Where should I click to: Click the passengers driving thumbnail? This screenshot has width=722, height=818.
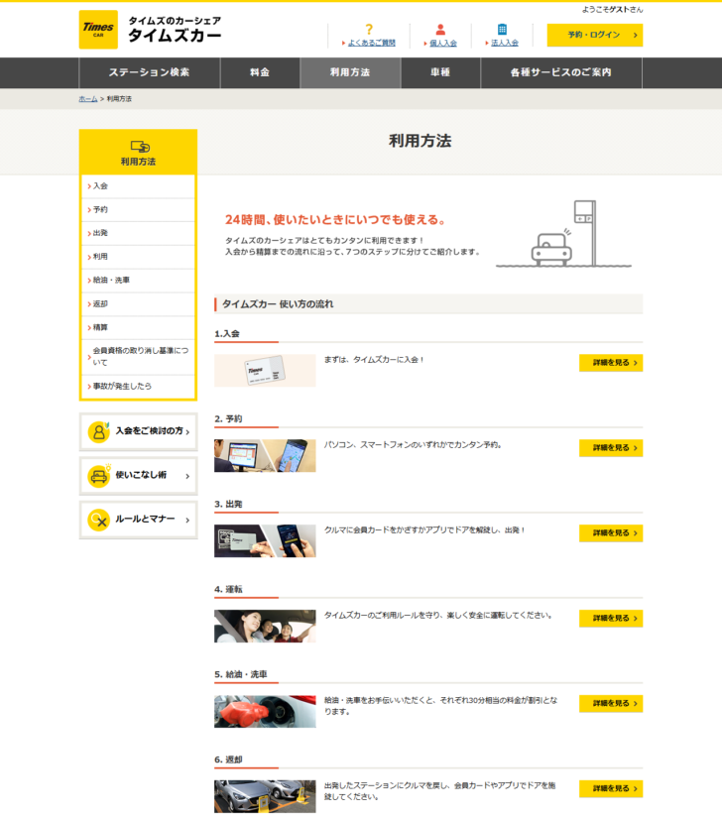pos(265,626)
